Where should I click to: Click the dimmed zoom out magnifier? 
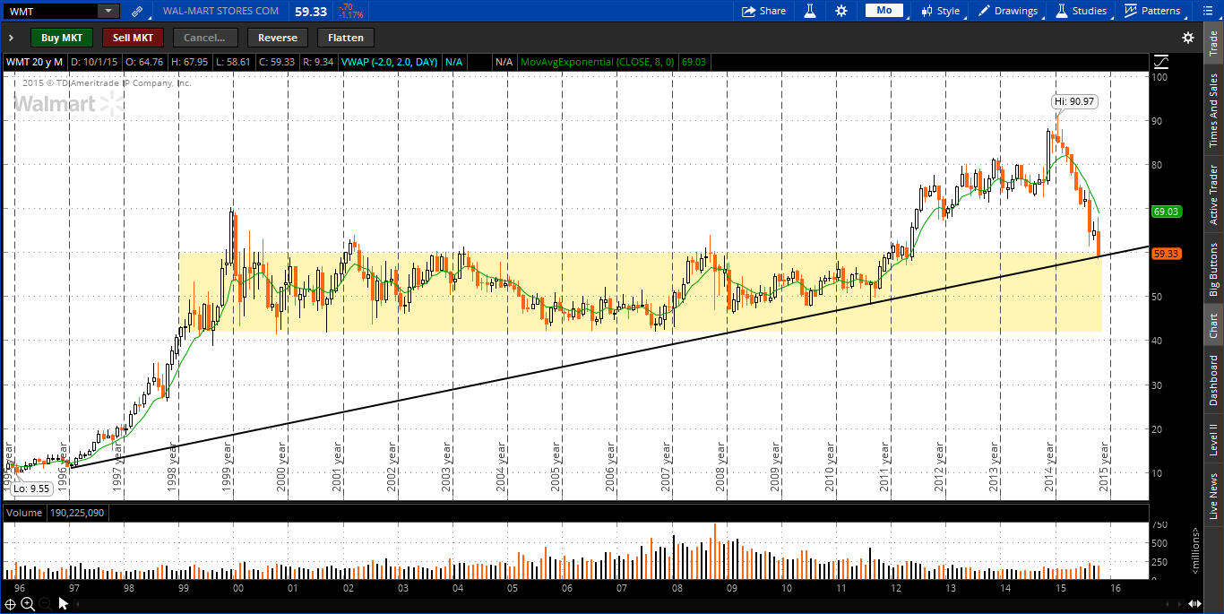(45, 603)
